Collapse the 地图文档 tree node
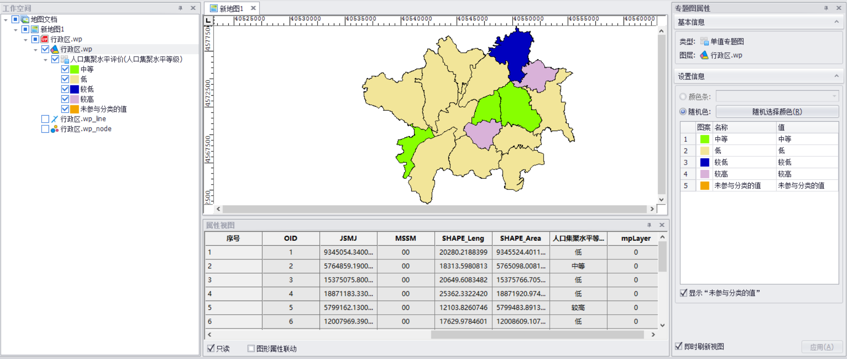 6,20
